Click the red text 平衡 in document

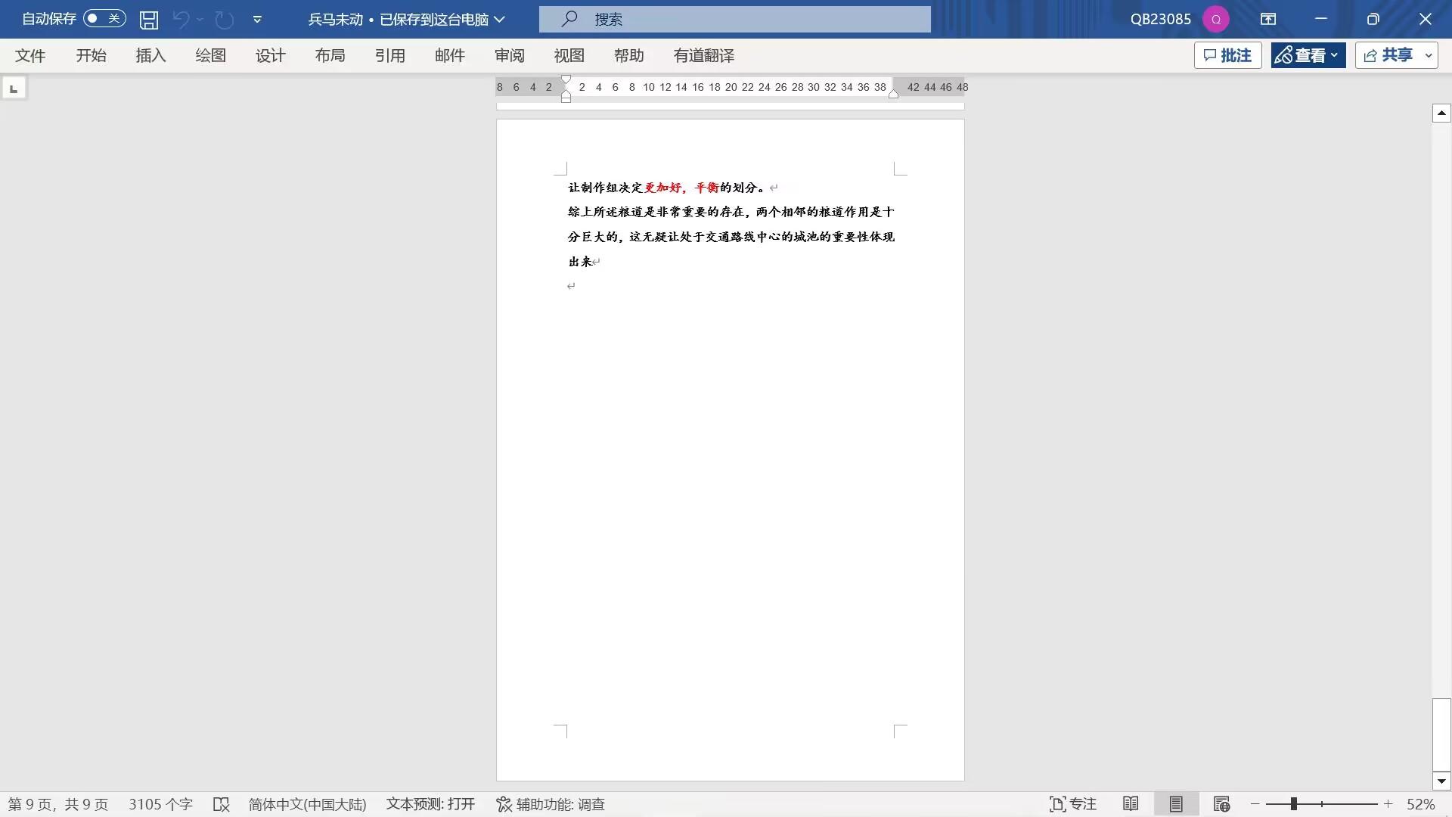(707, 188)
